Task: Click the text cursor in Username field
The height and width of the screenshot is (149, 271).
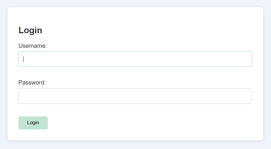Action: point(23,59)
